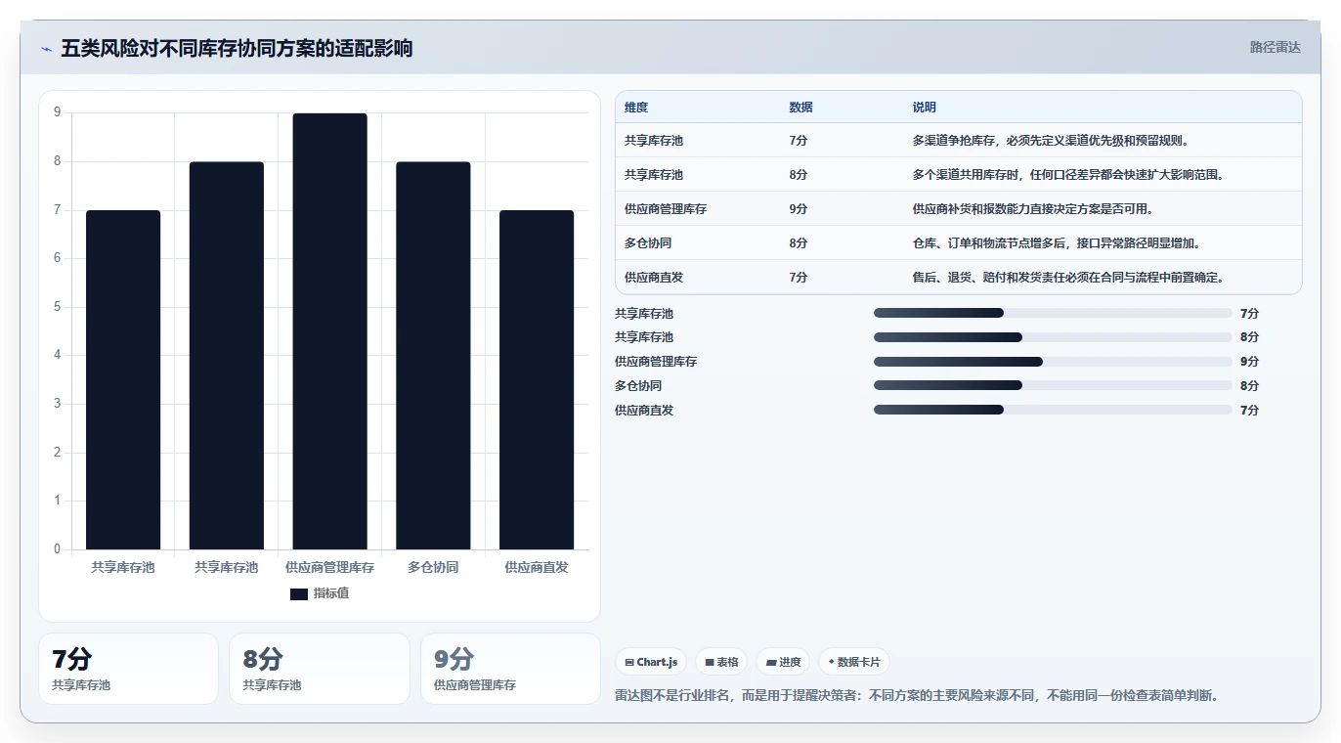This screenshot has width=1341, height=743.
Task: Click the 数据 column header
Action: (800, 108)
